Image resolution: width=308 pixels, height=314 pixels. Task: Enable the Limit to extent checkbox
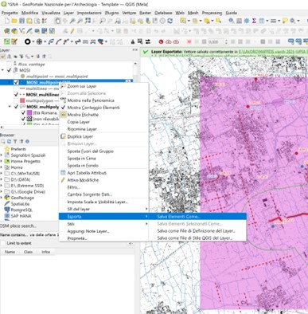[x=2, y=243]
